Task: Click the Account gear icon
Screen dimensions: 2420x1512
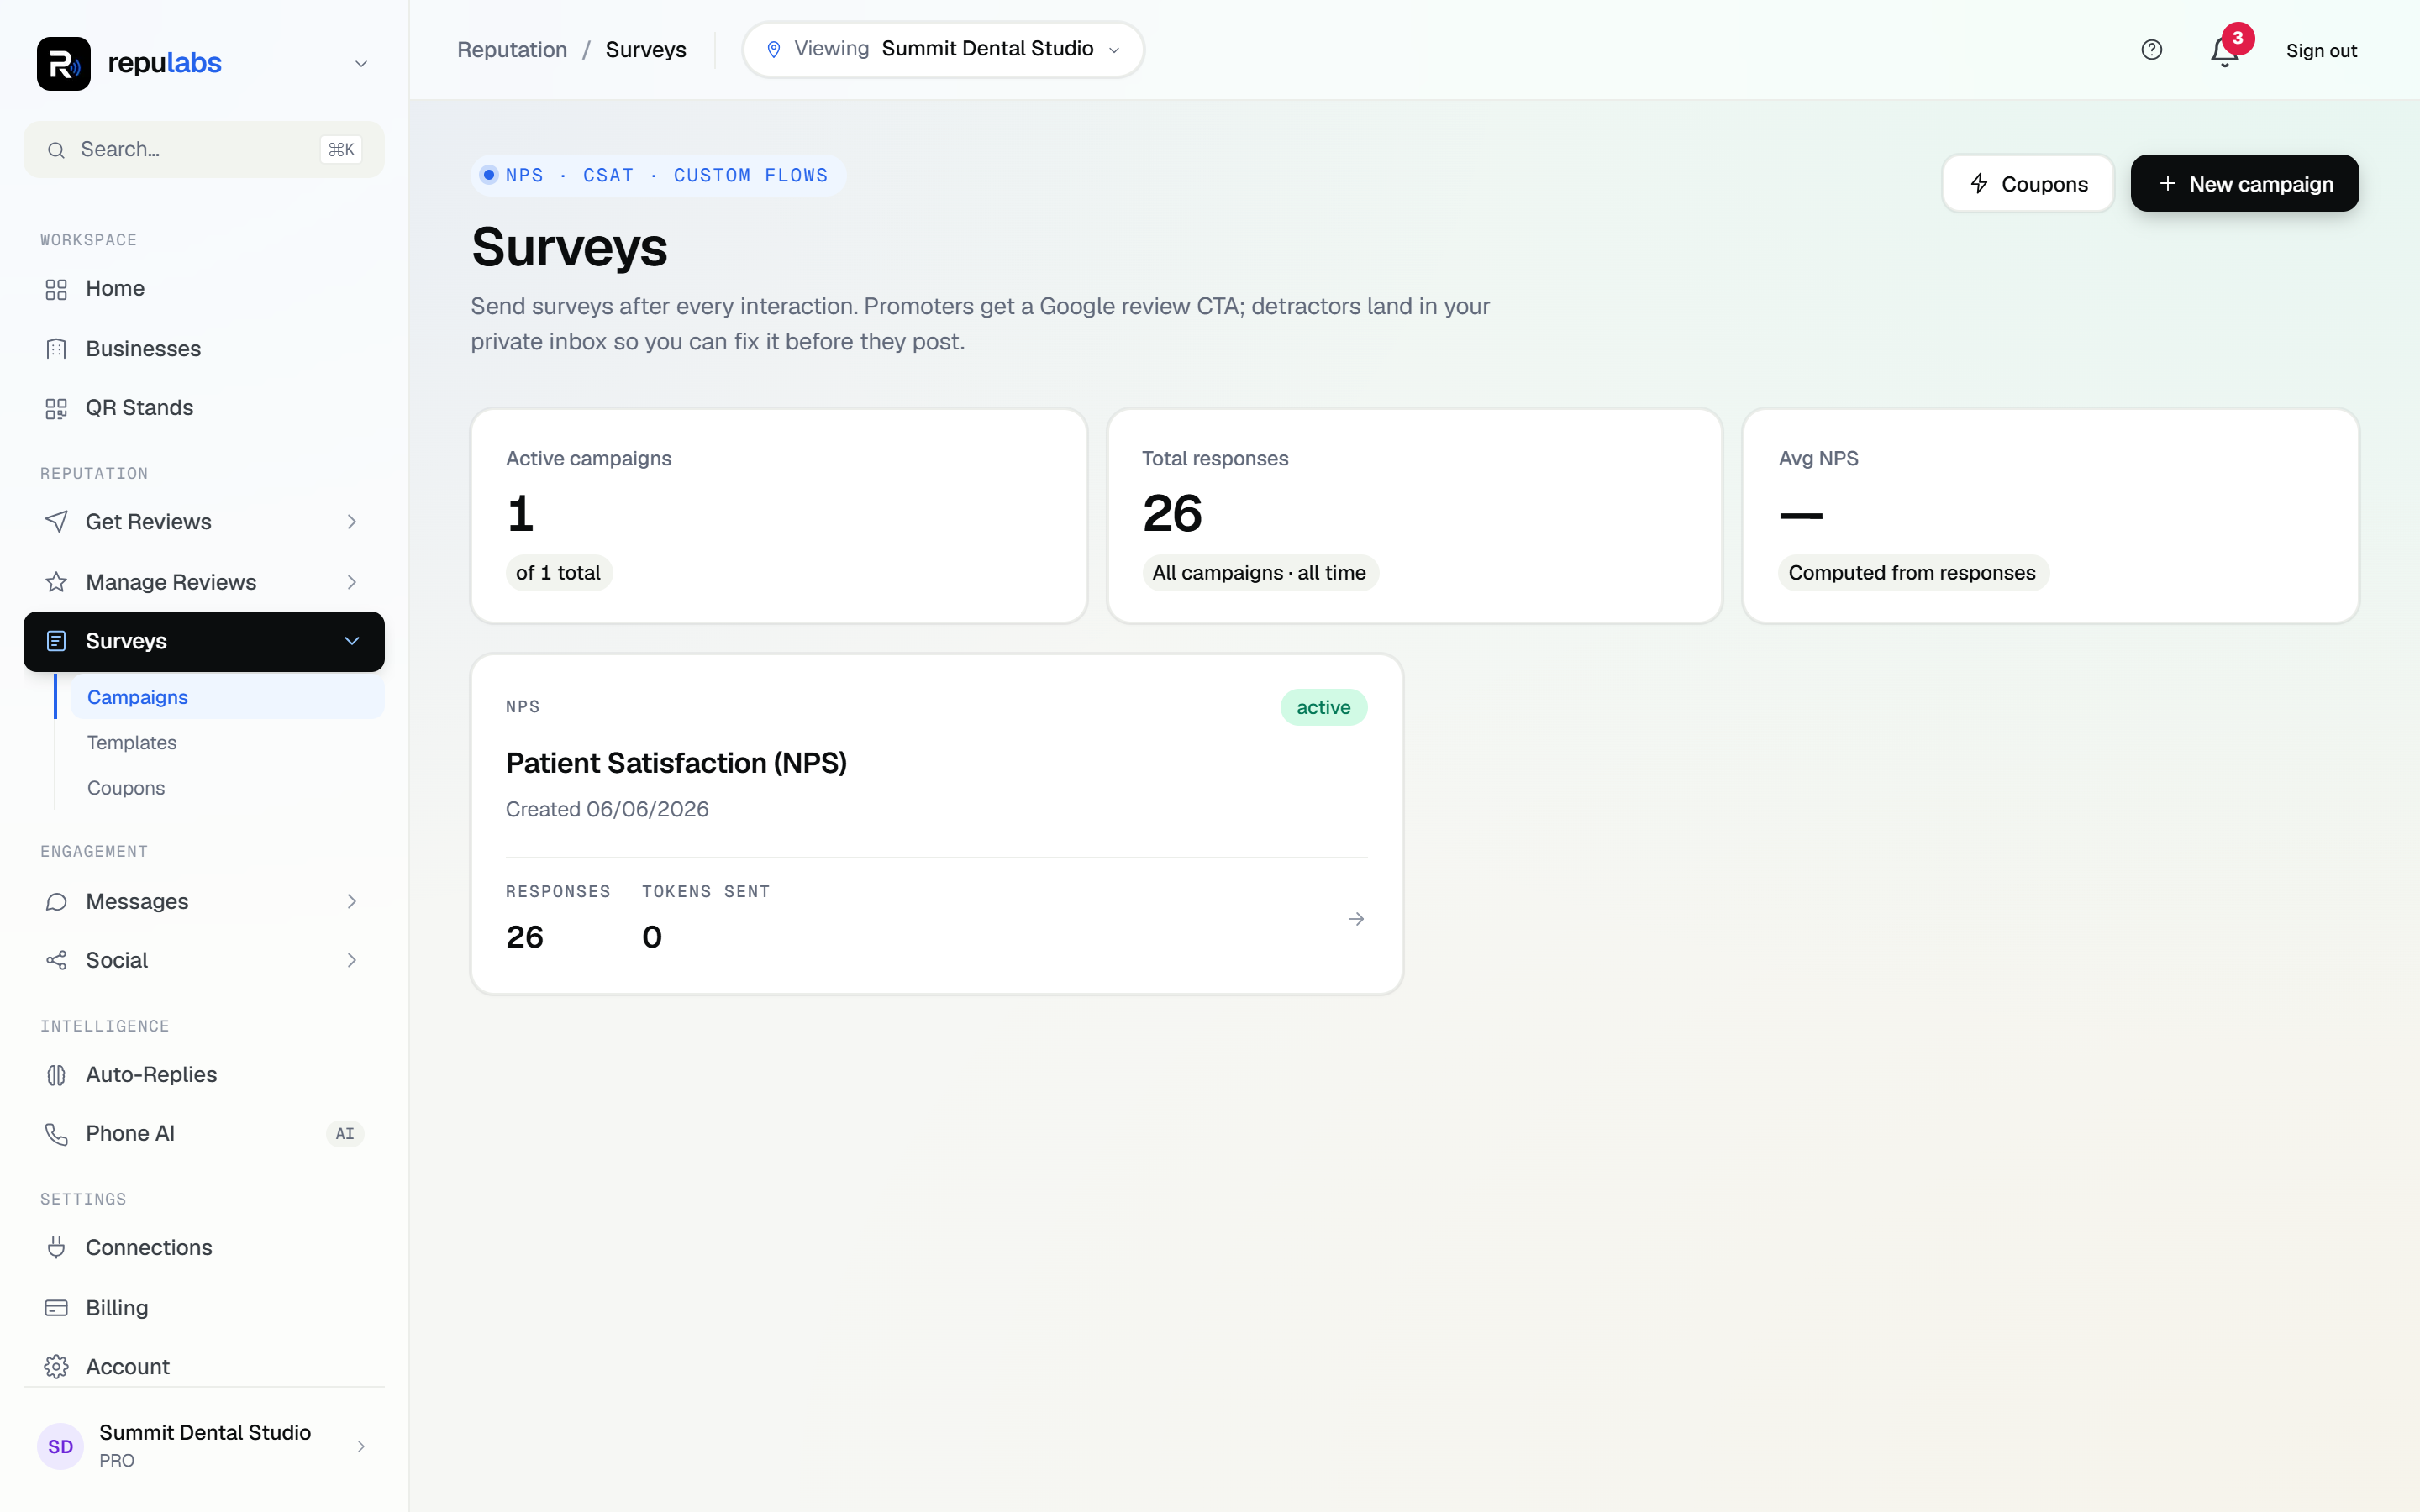Action: point(56,1367)
